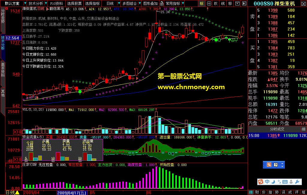This screenshot has width=307, height=195.
Task: Click the 默认方案 menu item
Action: click(12, 4)
